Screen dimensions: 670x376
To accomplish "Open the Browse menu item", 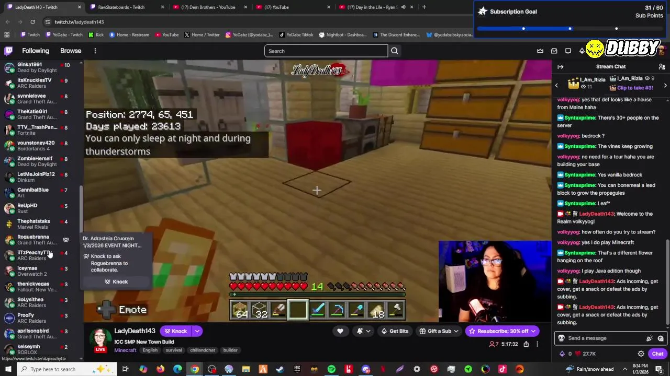I will click(71, 51).
